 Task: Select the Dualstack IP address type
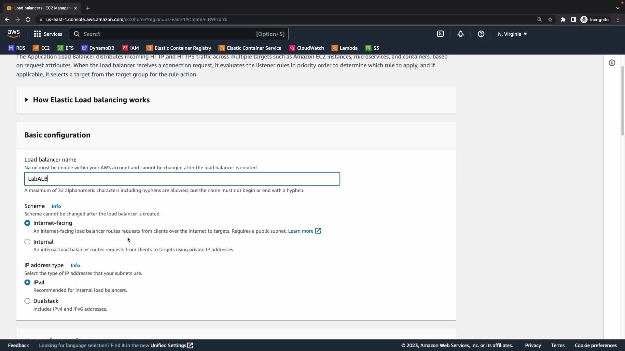(x=27, y=301)
